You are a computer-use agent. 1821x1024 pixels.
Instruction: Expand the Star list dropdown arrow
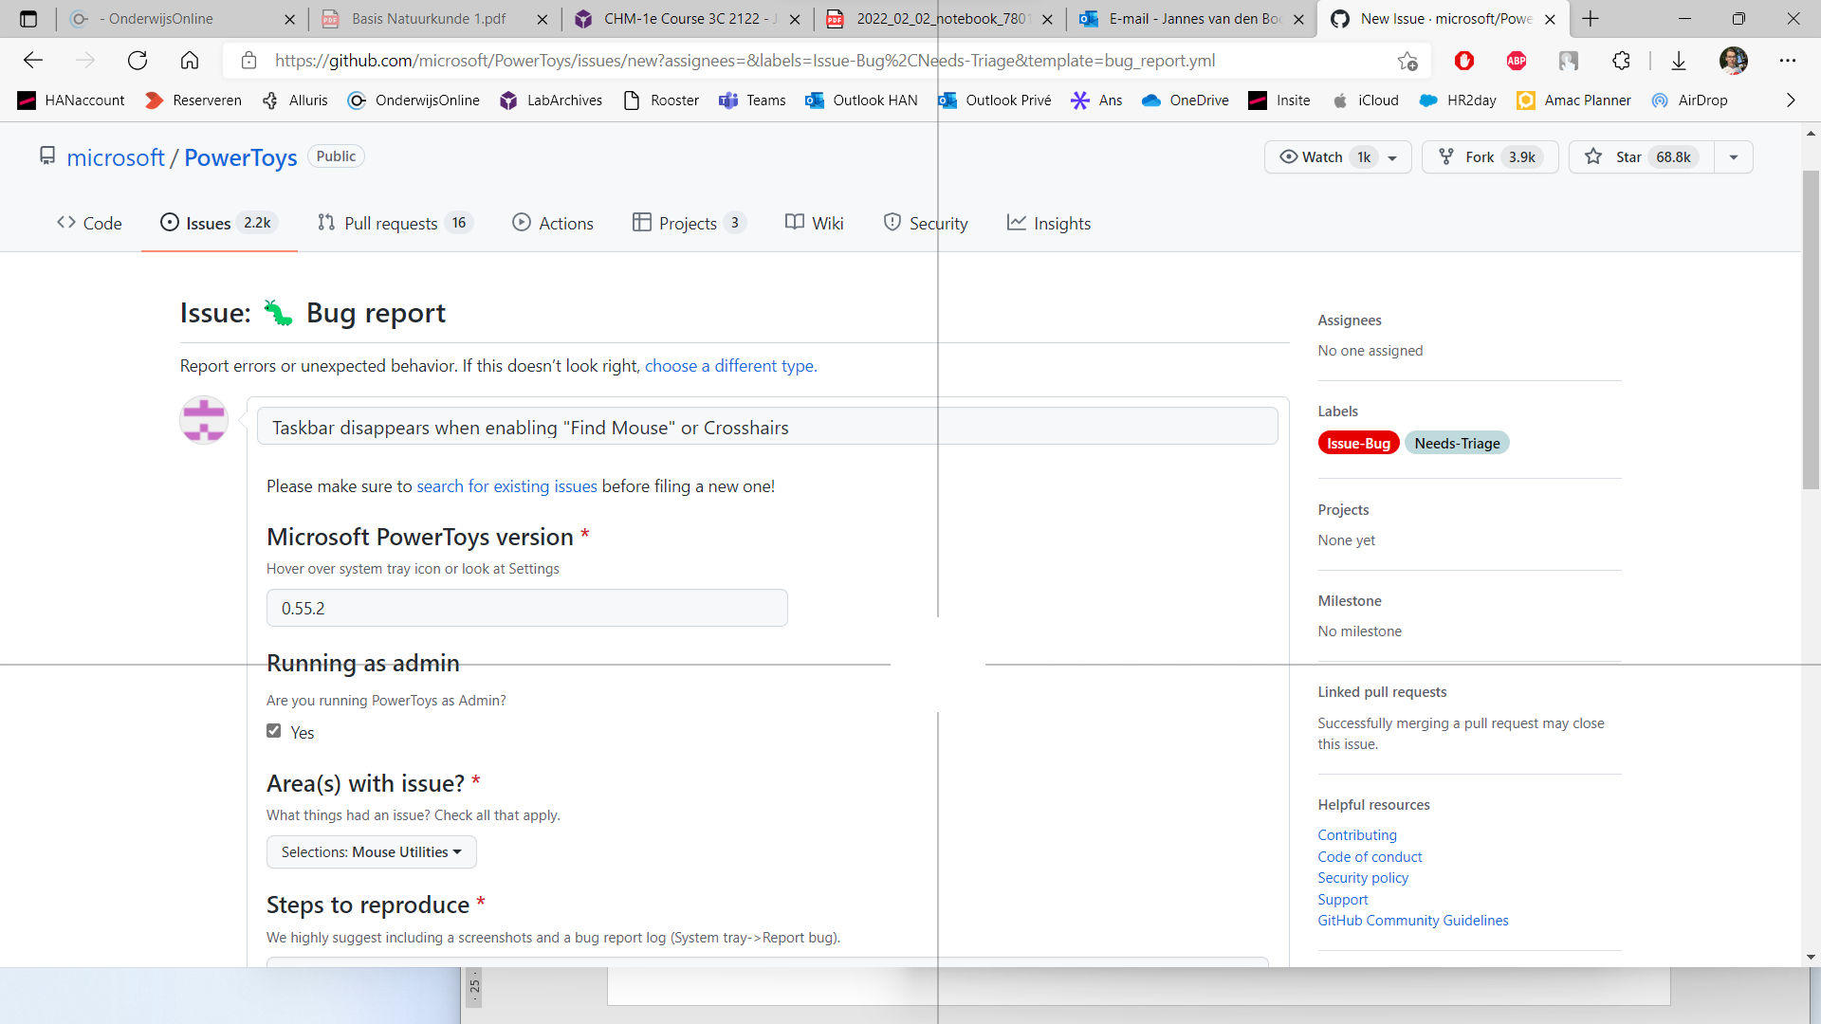coord(1735,156)
